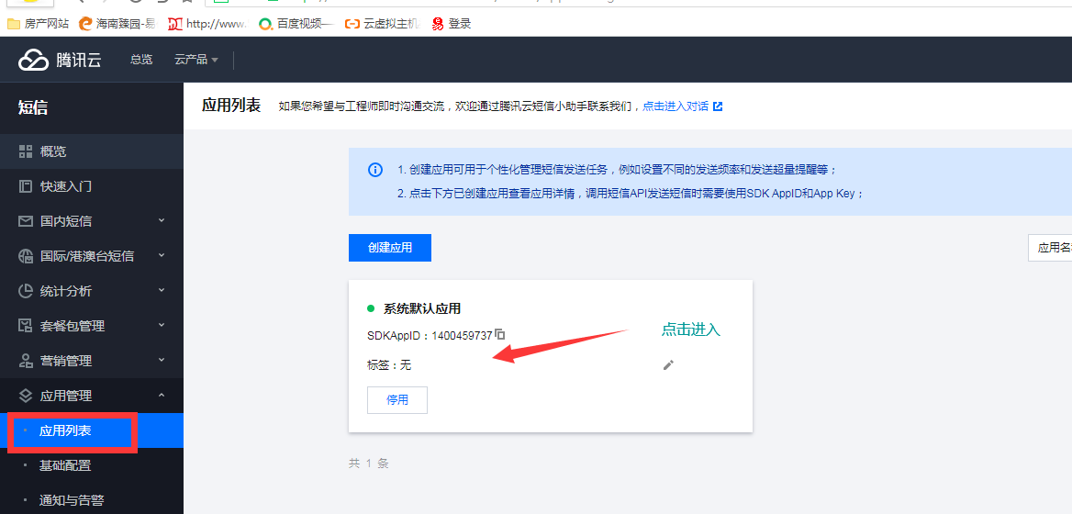Click the blue info icon in notice
The height and width of the screenshot is (514, 1072).
pos(375,170)
